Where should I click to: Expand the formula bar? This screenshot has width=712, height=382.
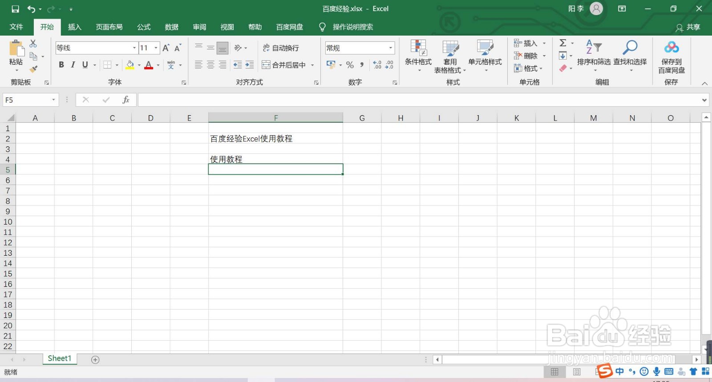click(x=704, y=100)
